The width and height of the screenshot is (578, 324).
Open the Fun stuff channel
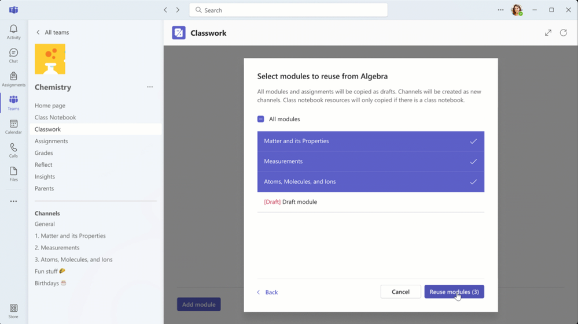[50, 271]
